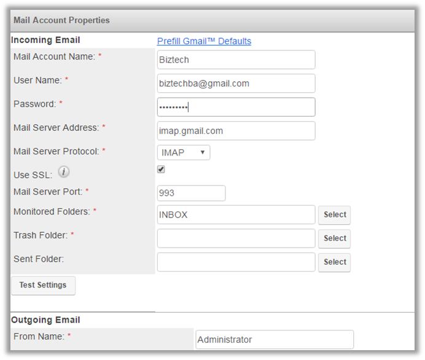425x360 pixels.
Task: Click the From Name input field
Action: [x=275, y=340]
